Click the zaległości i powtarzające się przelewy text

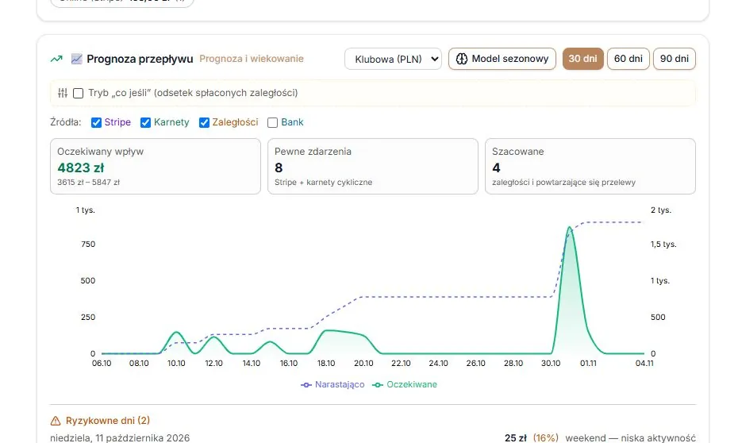[x=564, y=182]
